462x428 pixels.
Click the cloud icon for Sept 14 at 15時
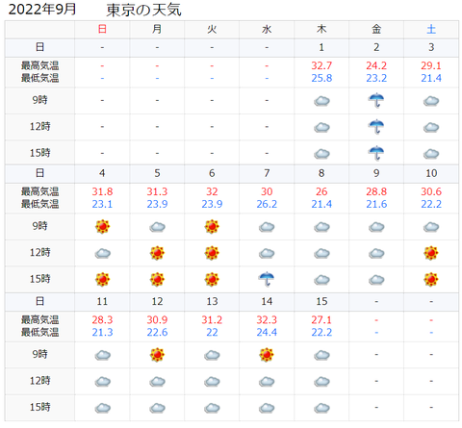tap(267, 408)
